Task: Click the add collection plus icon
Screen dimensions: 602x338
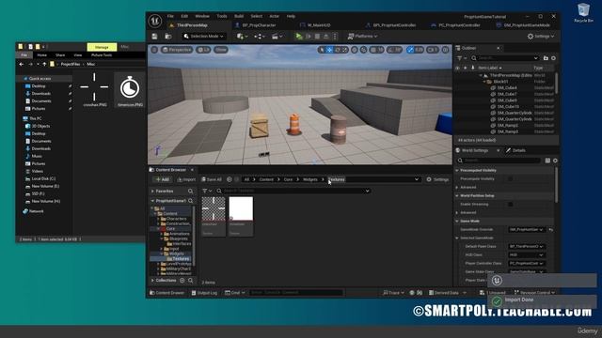Action: point(182,281)
